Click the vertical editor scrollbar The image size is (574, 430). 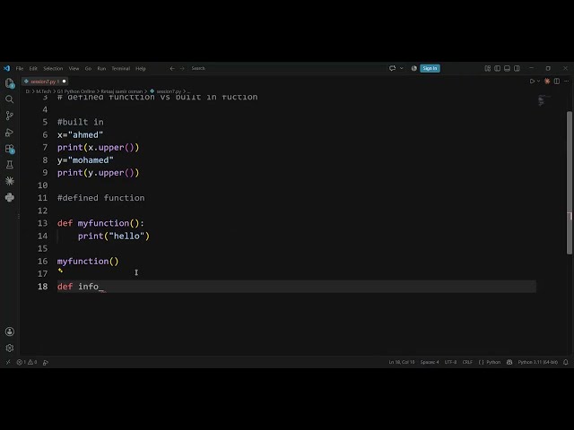[x=570, y=183]
